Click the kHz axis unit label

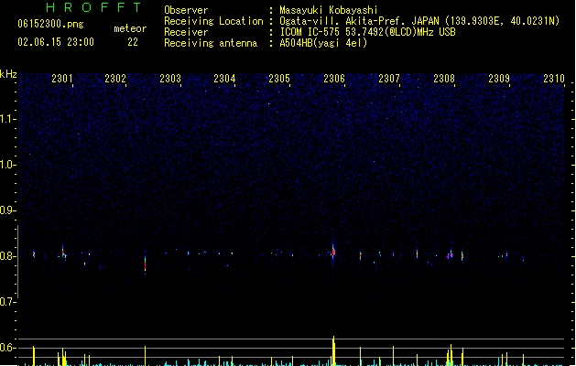(x=8, y=74)
